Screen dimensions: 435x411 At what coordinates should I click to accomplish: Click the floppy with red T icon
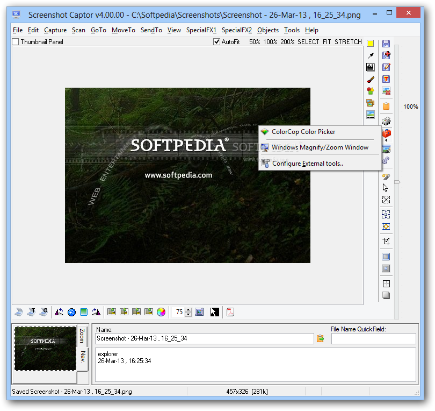point(386,79)
